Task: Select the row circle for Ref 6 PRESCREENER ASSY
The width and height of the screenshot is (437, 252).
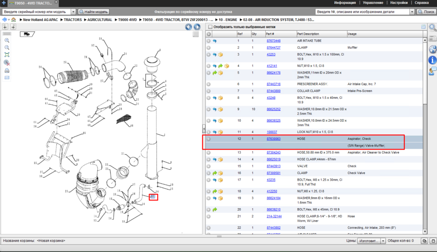Action: (x=208, y=84)
